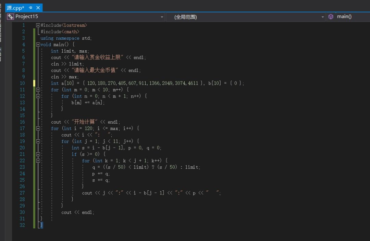This screenshot has height=241, width=370.
Task: Pin the 源.cpp tab
Action: coord(30,8)
